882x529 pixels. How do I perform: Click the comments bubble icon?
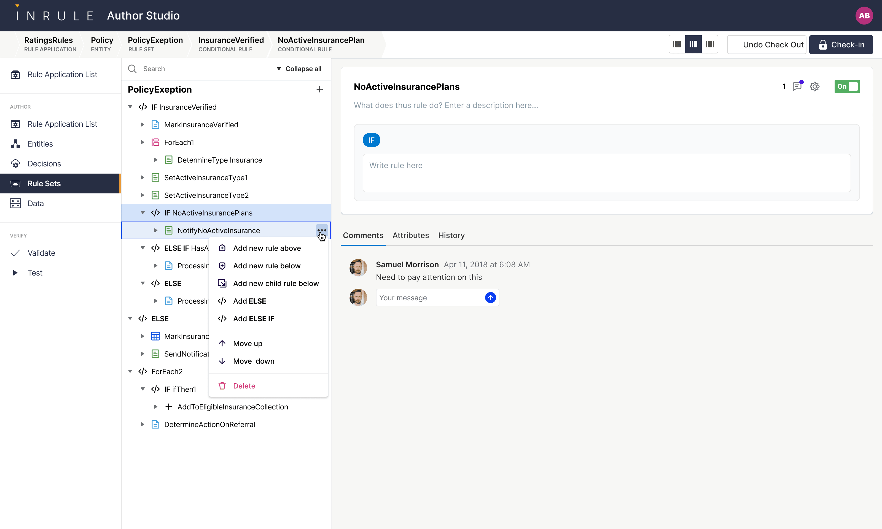point(797,86)
